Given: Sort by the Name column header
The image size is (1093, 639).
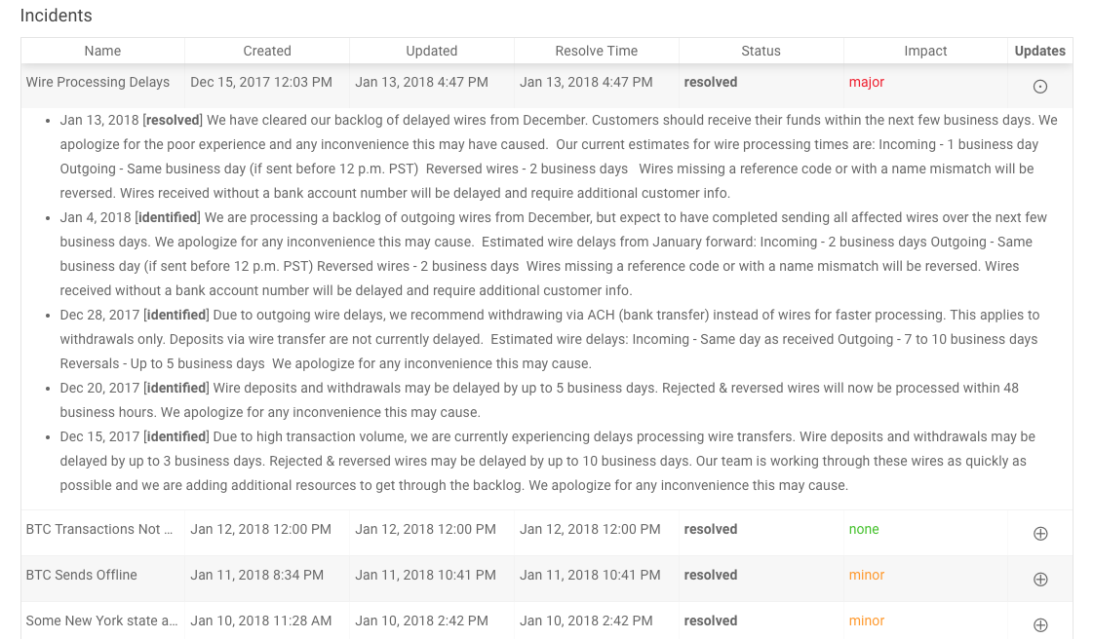Looking at the screenshot, I should coord(102,51).
